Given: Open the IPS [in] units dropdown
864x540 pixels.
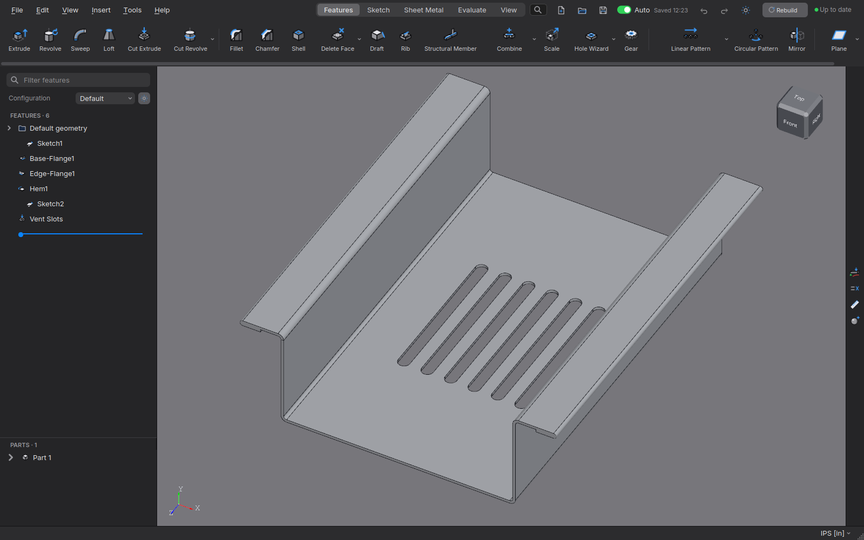Looking at the screenshot, I should [835, 533].
